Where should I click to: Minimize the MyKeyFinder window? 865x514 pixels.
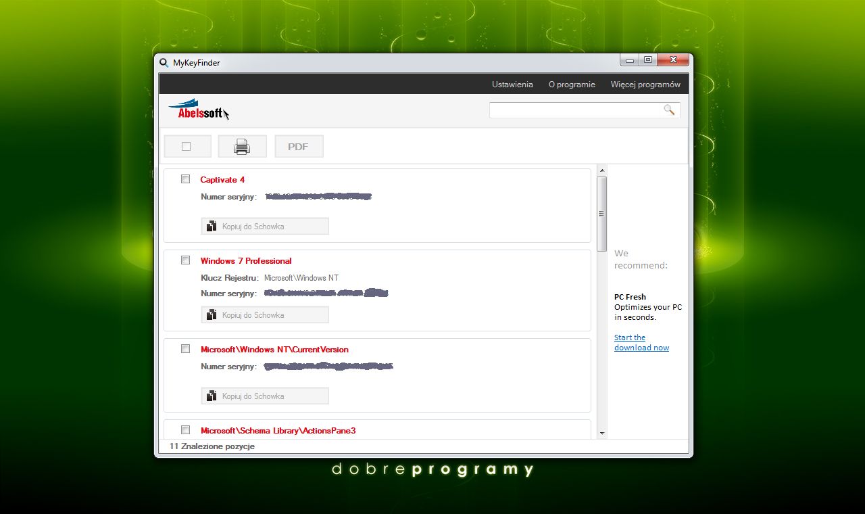(x=630, y=60)
